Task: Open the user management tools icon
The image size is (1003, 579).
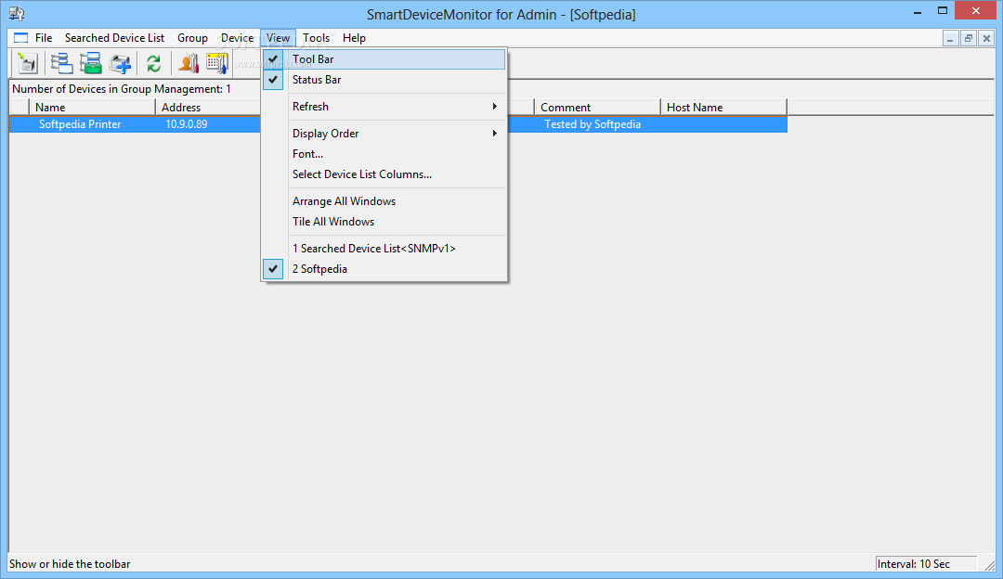Action: tap(188, 63)
